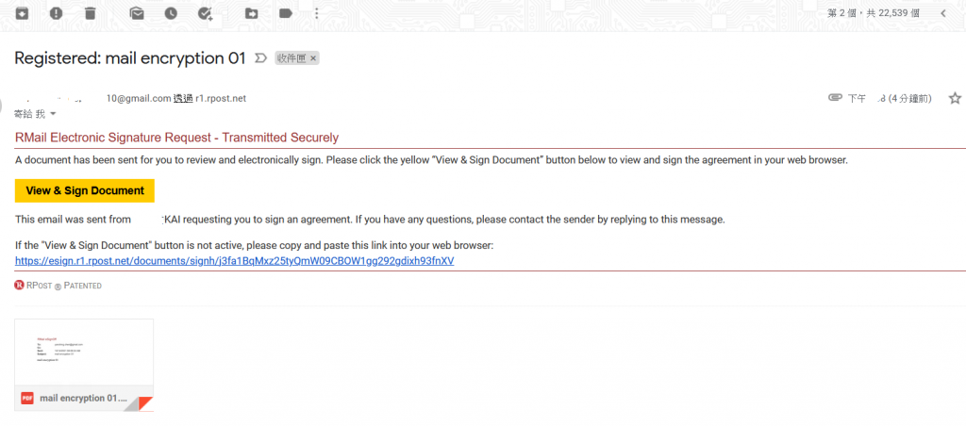
Task: Go to newer message with left chevron
Action: coord(942,13)
